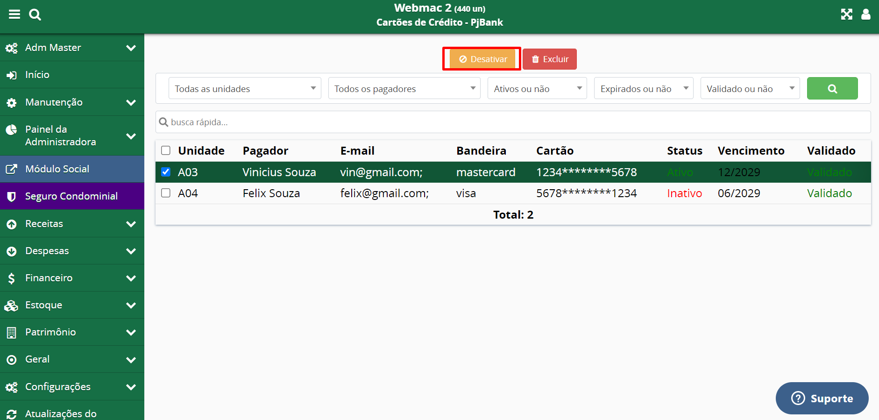Toggle fullscreen expand icon
The image size is (879, 420).
[x=847, y=14]
